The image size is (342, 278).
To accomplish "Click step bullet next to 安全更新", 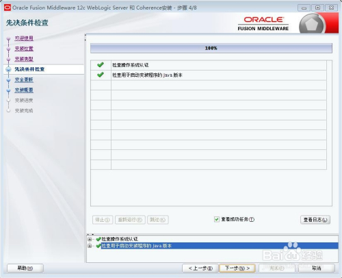I will (x=9, y=80).
